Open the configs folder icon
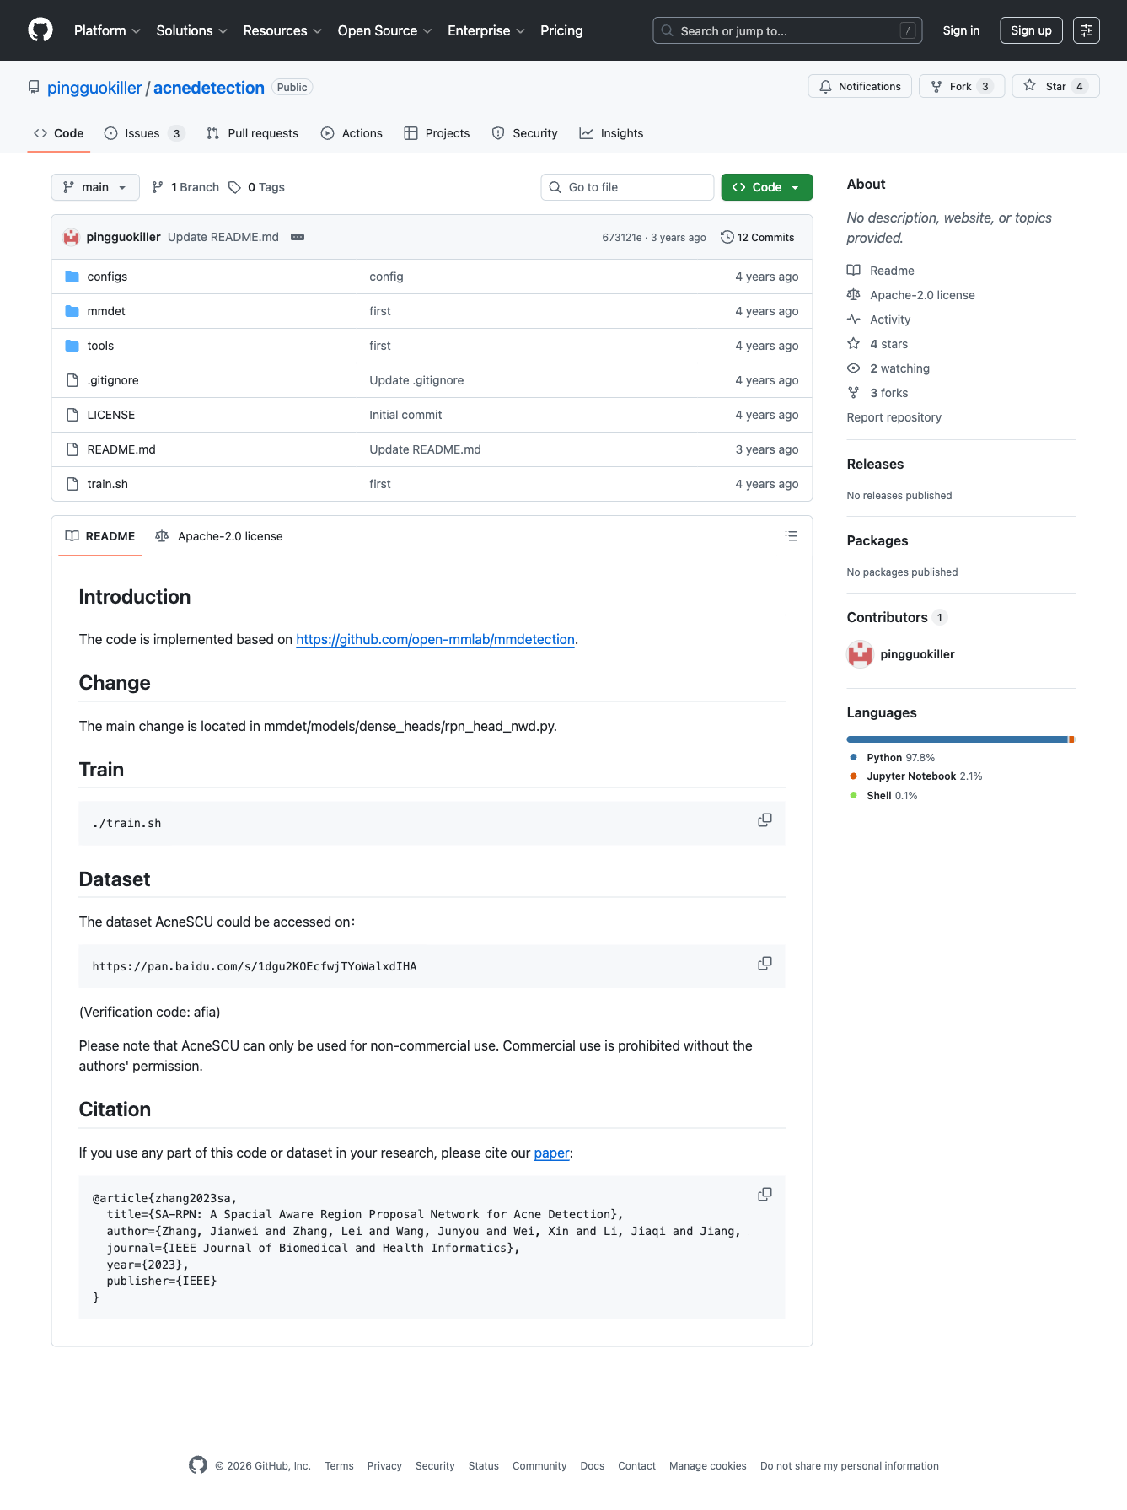Image resolution: width=1127 pixels, height=1510 pixels. coord(72,276)
